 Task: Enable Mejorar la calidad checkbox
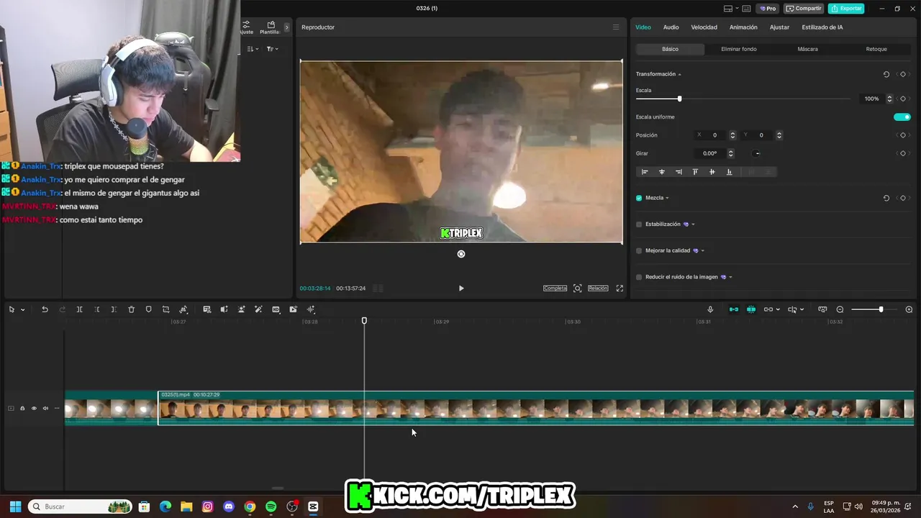639,251
